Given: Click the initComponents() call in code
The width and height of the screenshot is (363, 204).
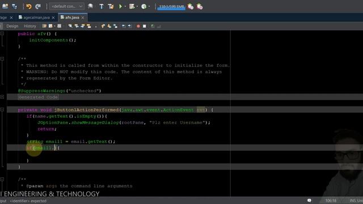Looking at the screenshot, I should [x=53, y=40].
